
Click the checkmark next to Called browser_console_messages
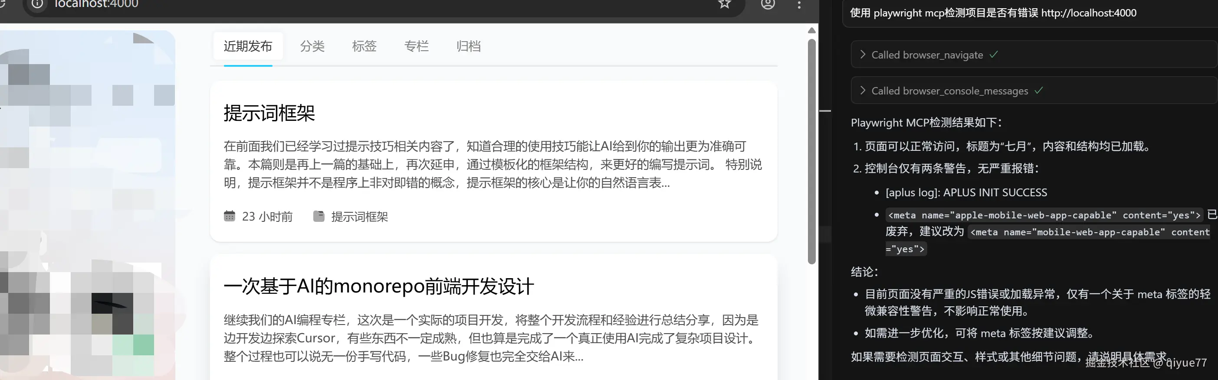click(x=1038, y=91)
